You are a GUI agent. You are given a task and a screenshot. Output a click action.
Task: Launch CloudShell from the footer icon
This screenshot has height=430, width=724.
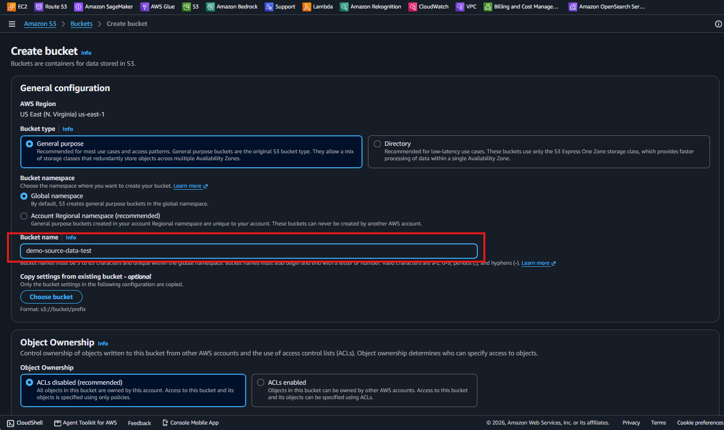10,423
